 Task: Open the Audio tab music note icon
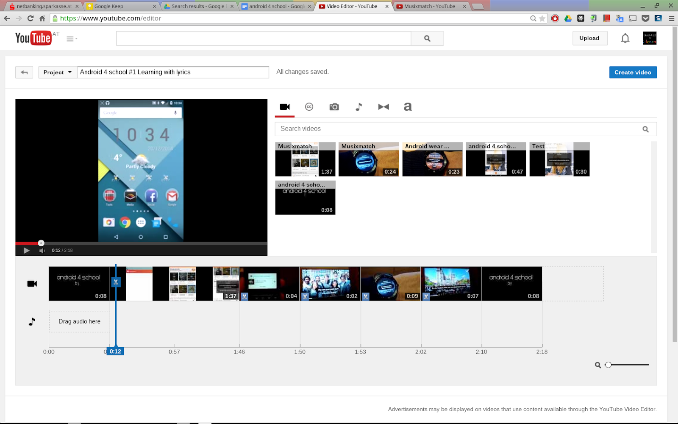coord(358,107)
